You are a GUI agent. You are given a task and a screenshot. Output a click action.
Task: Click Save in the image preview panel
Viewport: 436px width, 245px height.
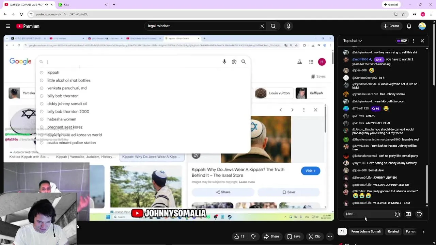pos(289,192)
